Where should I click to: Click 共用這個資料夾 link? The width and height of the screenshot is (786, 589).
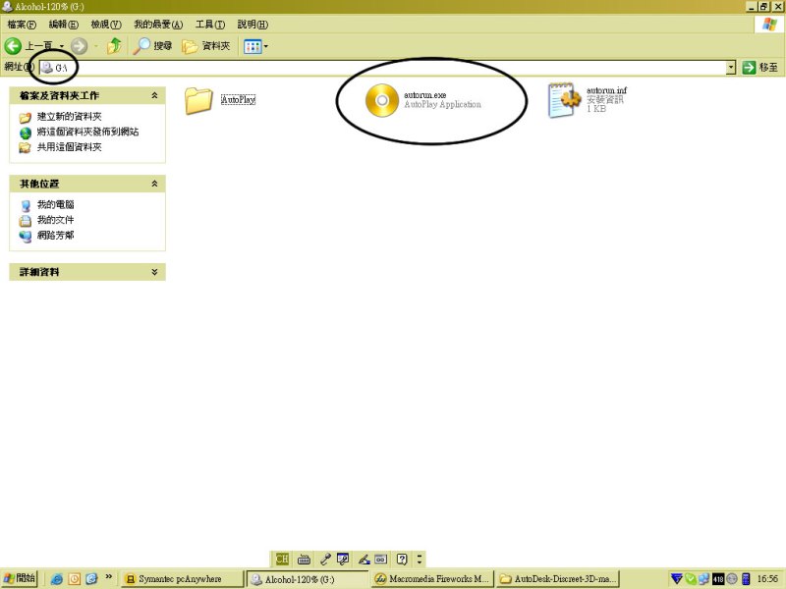click(69, 146)
